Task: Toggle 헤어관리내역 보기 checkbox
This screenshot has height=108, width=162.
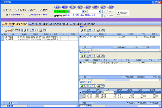Action: coord(30,15)
